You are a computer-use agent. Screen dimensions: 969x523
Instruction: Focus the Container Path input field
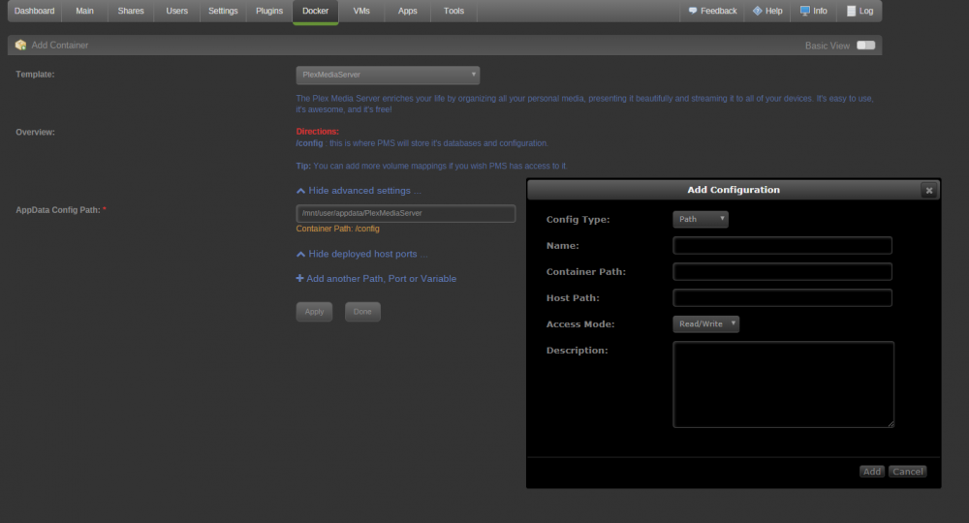(x=782, y=272)
